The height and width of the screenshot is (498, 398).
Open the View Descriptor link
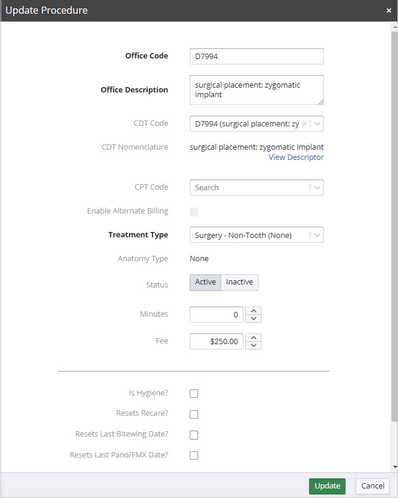(296, 157)
